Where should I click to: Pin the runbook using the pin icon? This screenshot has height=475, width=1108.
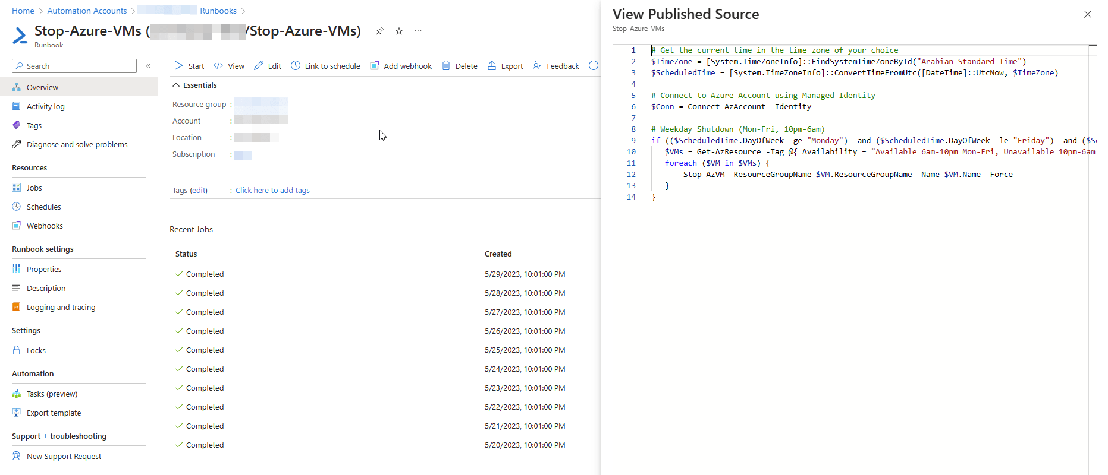pyautogui.click(x=379, y=31)
